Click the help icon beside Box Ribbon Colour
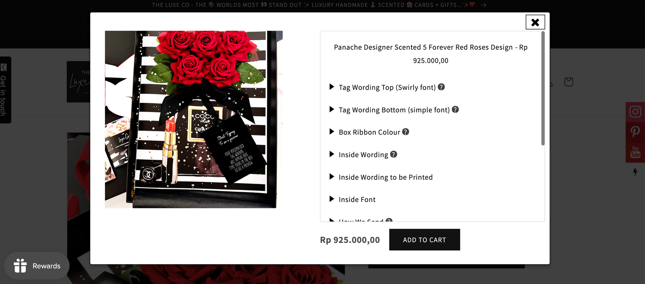 [405, 132]
